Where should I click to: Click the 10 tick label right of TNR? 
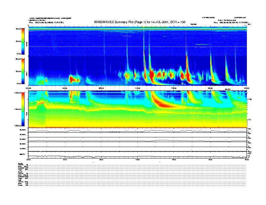click(249, 120)
